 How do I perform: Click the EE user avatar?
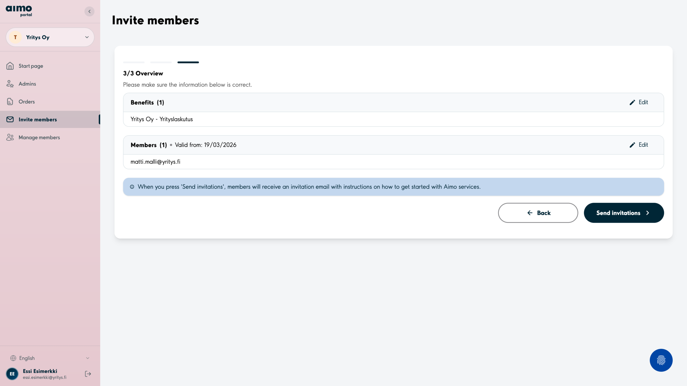12,374
